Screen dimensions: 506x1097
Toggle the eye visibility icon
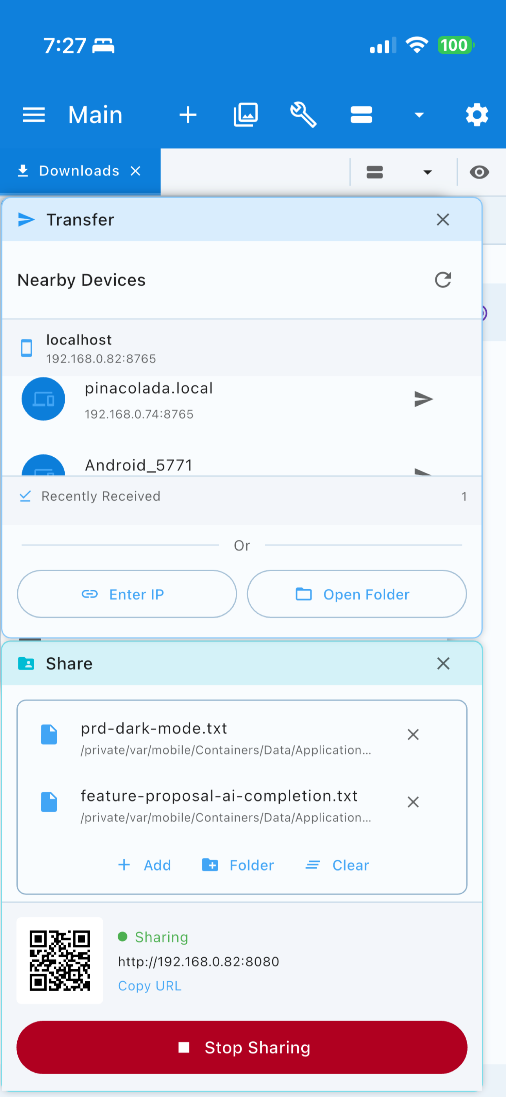[479, 172]
